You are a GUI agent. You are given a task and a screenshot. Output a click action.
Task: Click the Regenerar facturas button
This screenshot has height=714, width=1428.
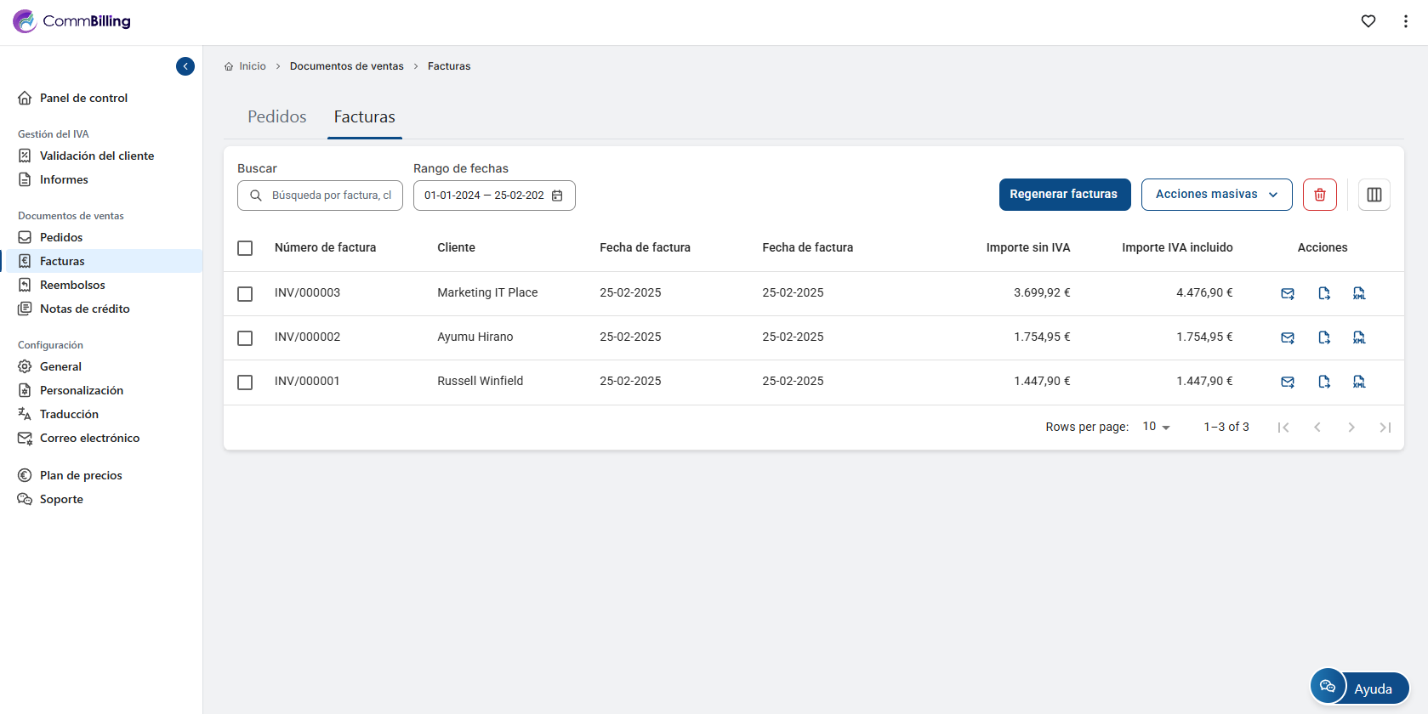point(1064,195)
